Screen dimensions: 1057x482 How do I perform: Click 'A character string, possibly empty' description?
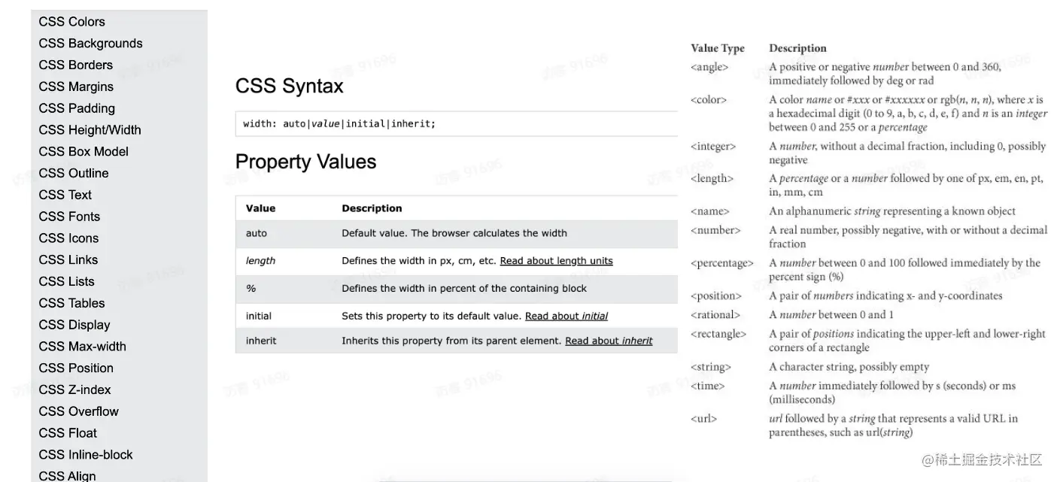[849, 367]
